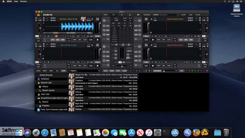Click deck 1 BRK brake button
Image resolution: width=245 pixels, height=138 pixels.
(80, 40)
